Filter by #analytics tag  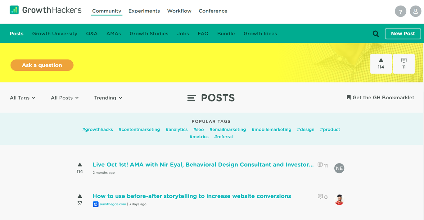pyautogui.click(x=177, y=129)
